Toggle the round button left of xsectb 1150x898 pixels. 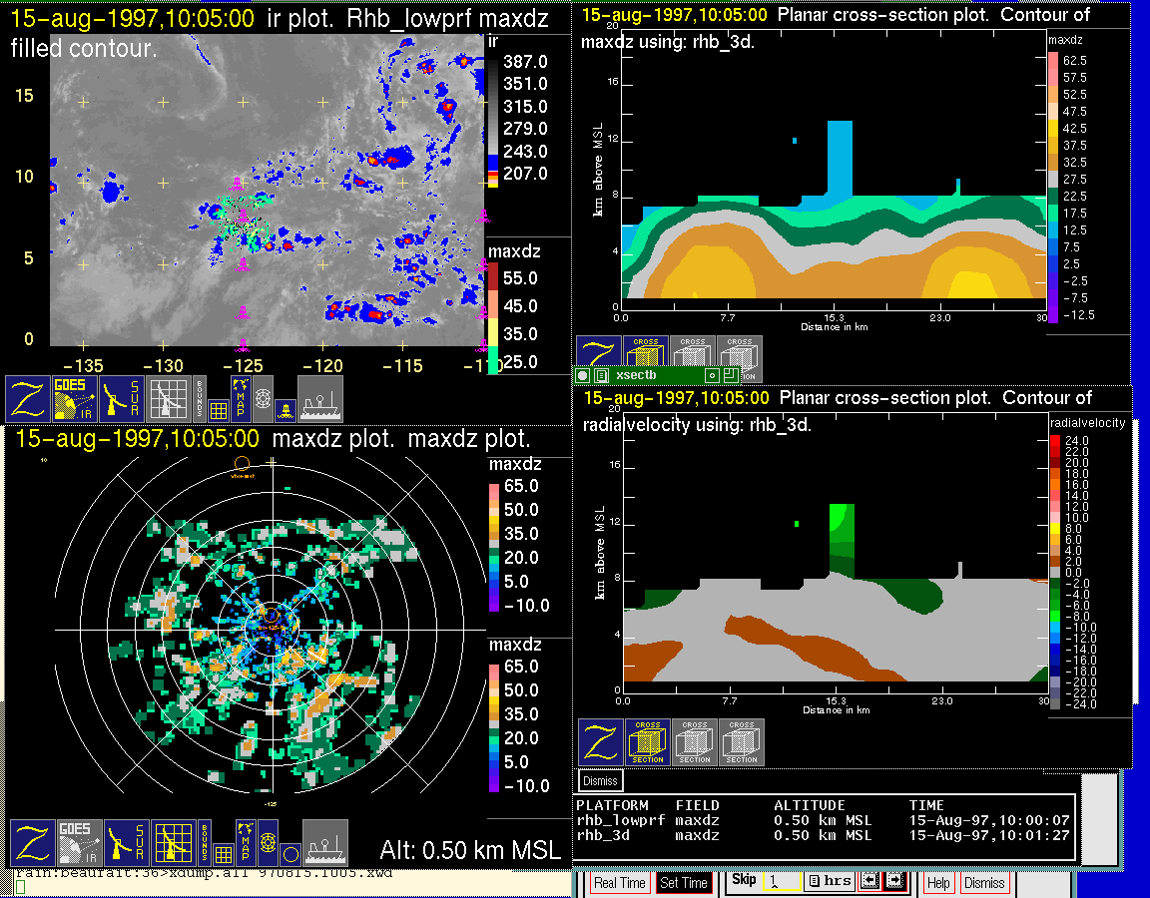(583, 375)
